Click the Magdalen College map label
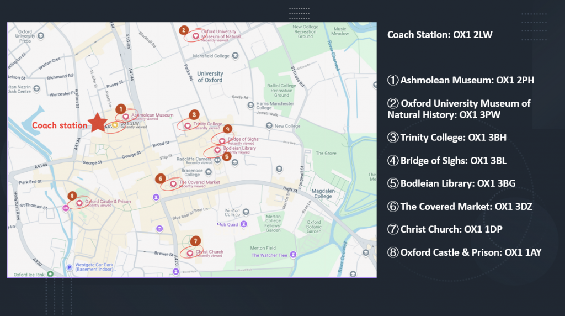This screenshot has height=316, width=565. point(323,193)
